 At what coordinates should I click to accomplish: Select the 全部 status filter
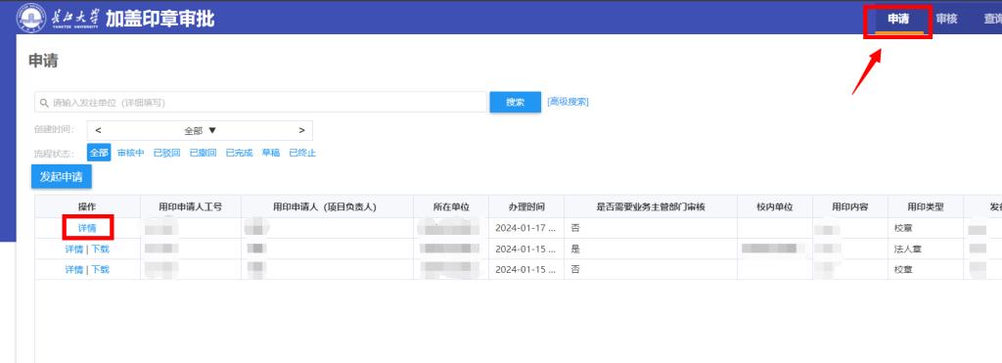pyautogui.click(x=99, y=153)
